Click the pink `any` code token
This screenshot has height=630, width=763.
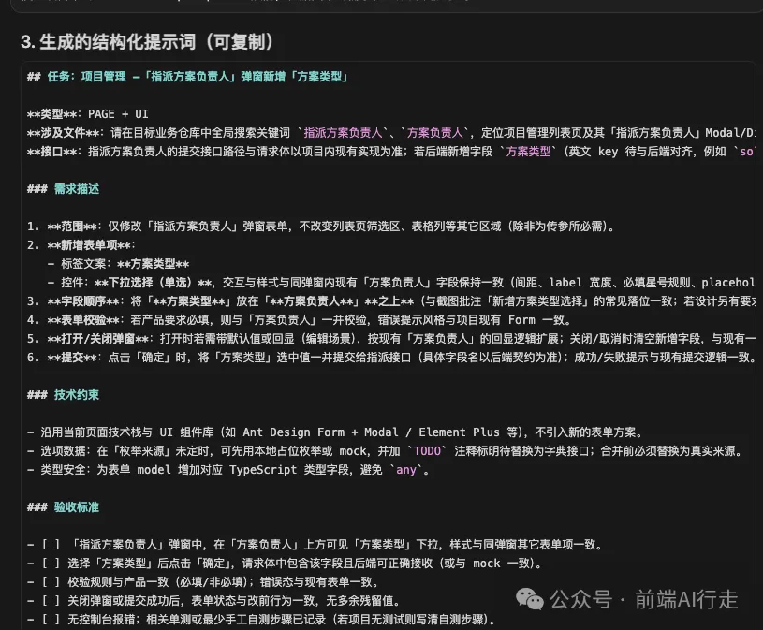click(x=406, y=470)
